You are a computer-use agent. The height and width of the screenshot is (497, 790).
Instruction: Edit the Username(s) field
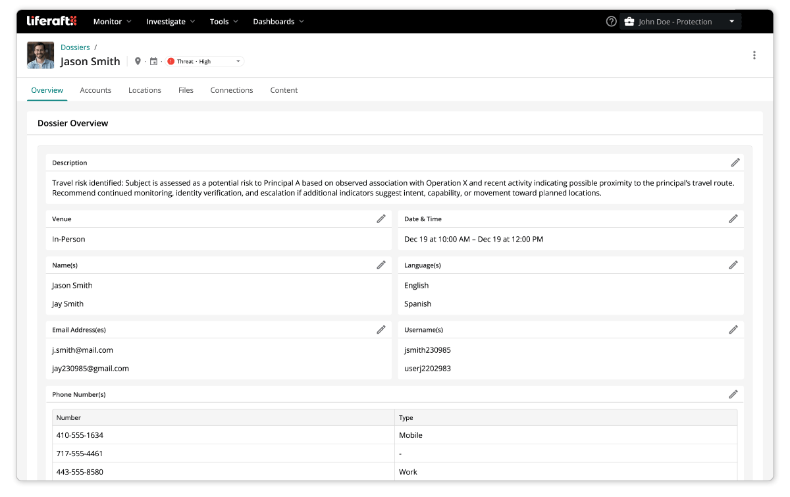[733, 329]
